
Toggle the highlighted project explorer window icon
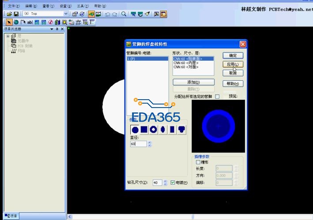pos(163,14)
